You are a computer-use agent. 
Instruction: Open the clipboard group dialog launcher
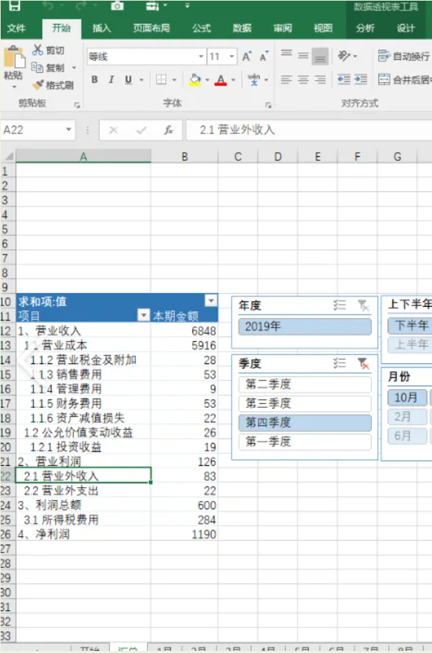pyautogui.click(x=77, y=105)
